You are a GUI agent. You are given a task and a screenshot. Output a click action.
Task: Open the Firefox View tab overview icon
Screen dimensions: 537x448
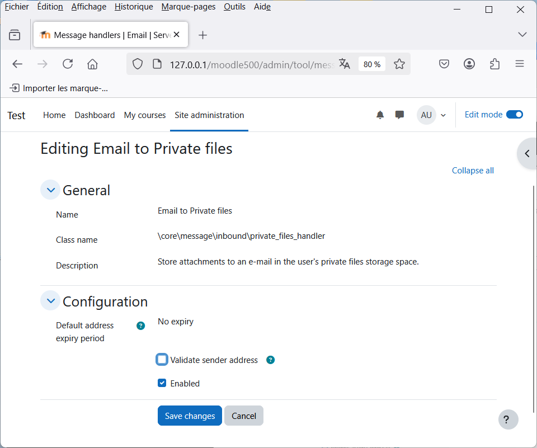pos(15,35)
